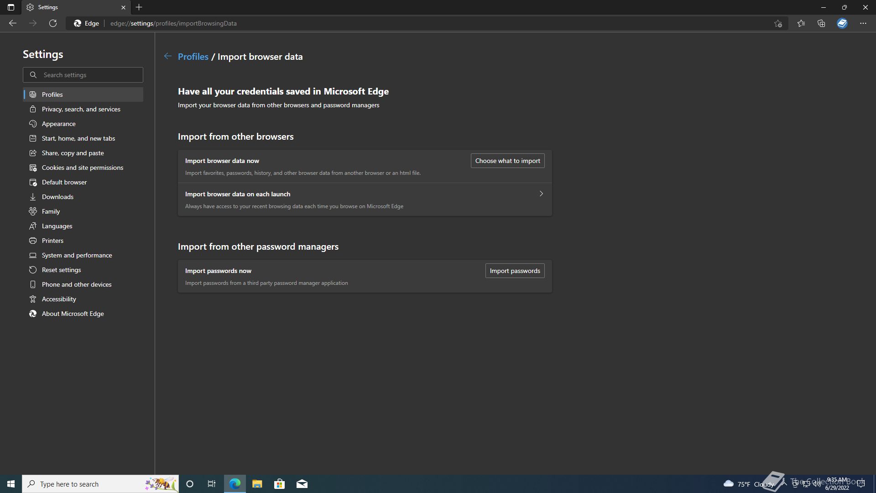The width and height of the screenshot is (876, 493).
Task: Select Profiles in the settings sidebar
Action: 83,94
